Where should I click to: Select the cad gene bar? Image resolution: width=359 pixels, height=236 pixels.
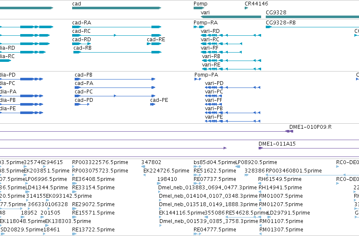point(117,8)
